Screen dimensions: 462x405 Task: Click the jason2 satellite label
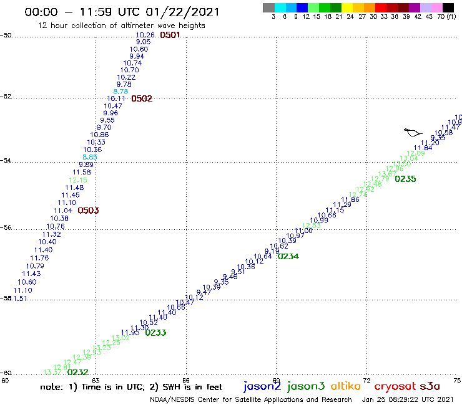tap(262, 386)
